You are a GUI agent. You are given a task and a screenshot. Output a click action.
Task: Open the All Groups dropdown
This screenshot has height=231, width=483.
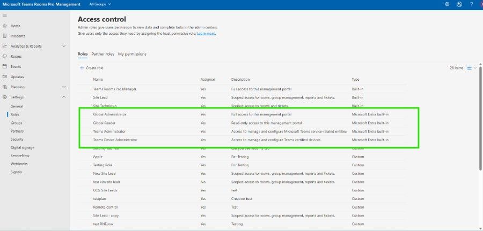[x=100, y=4]
